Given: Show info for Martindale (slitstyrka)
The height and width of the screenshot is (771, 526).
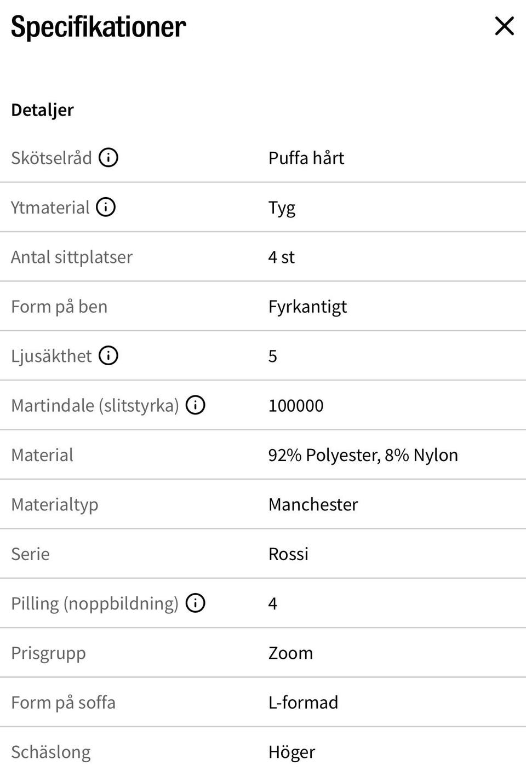Looking at the screenshot, I should coord(196,405).
